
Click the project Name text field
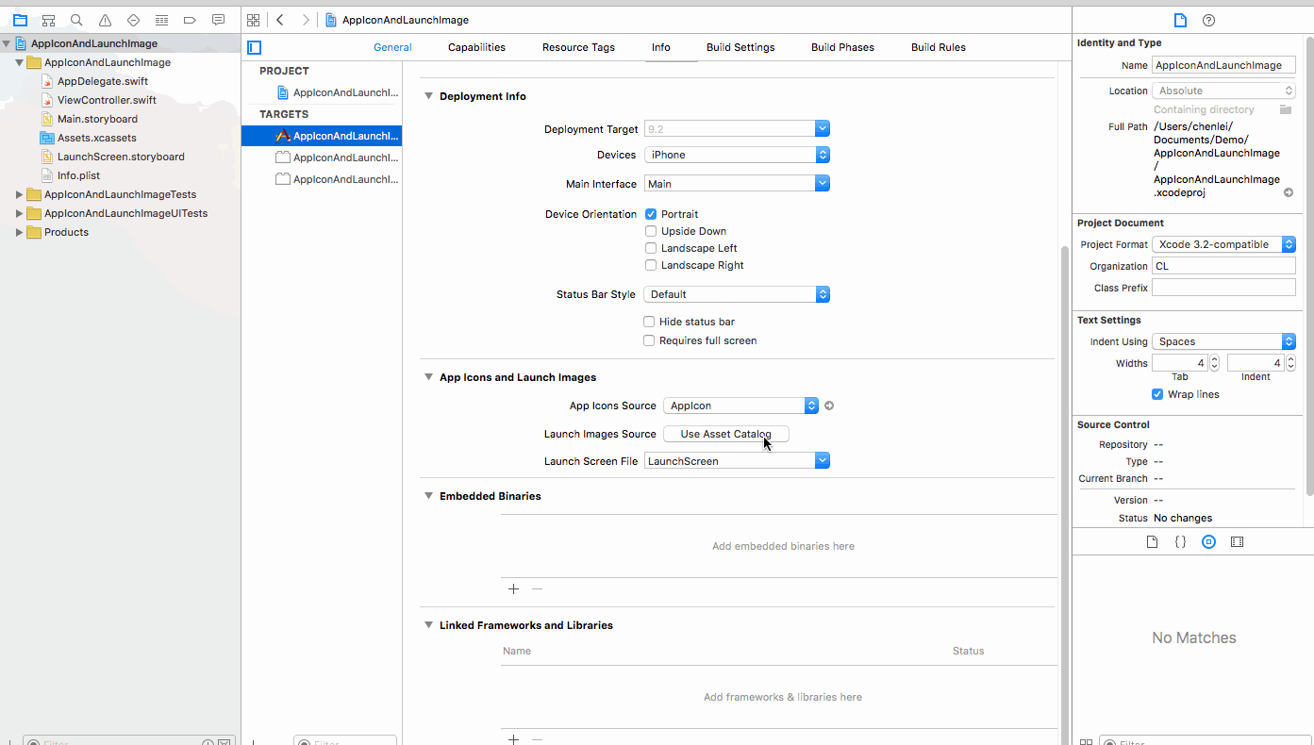point(1223,65)
